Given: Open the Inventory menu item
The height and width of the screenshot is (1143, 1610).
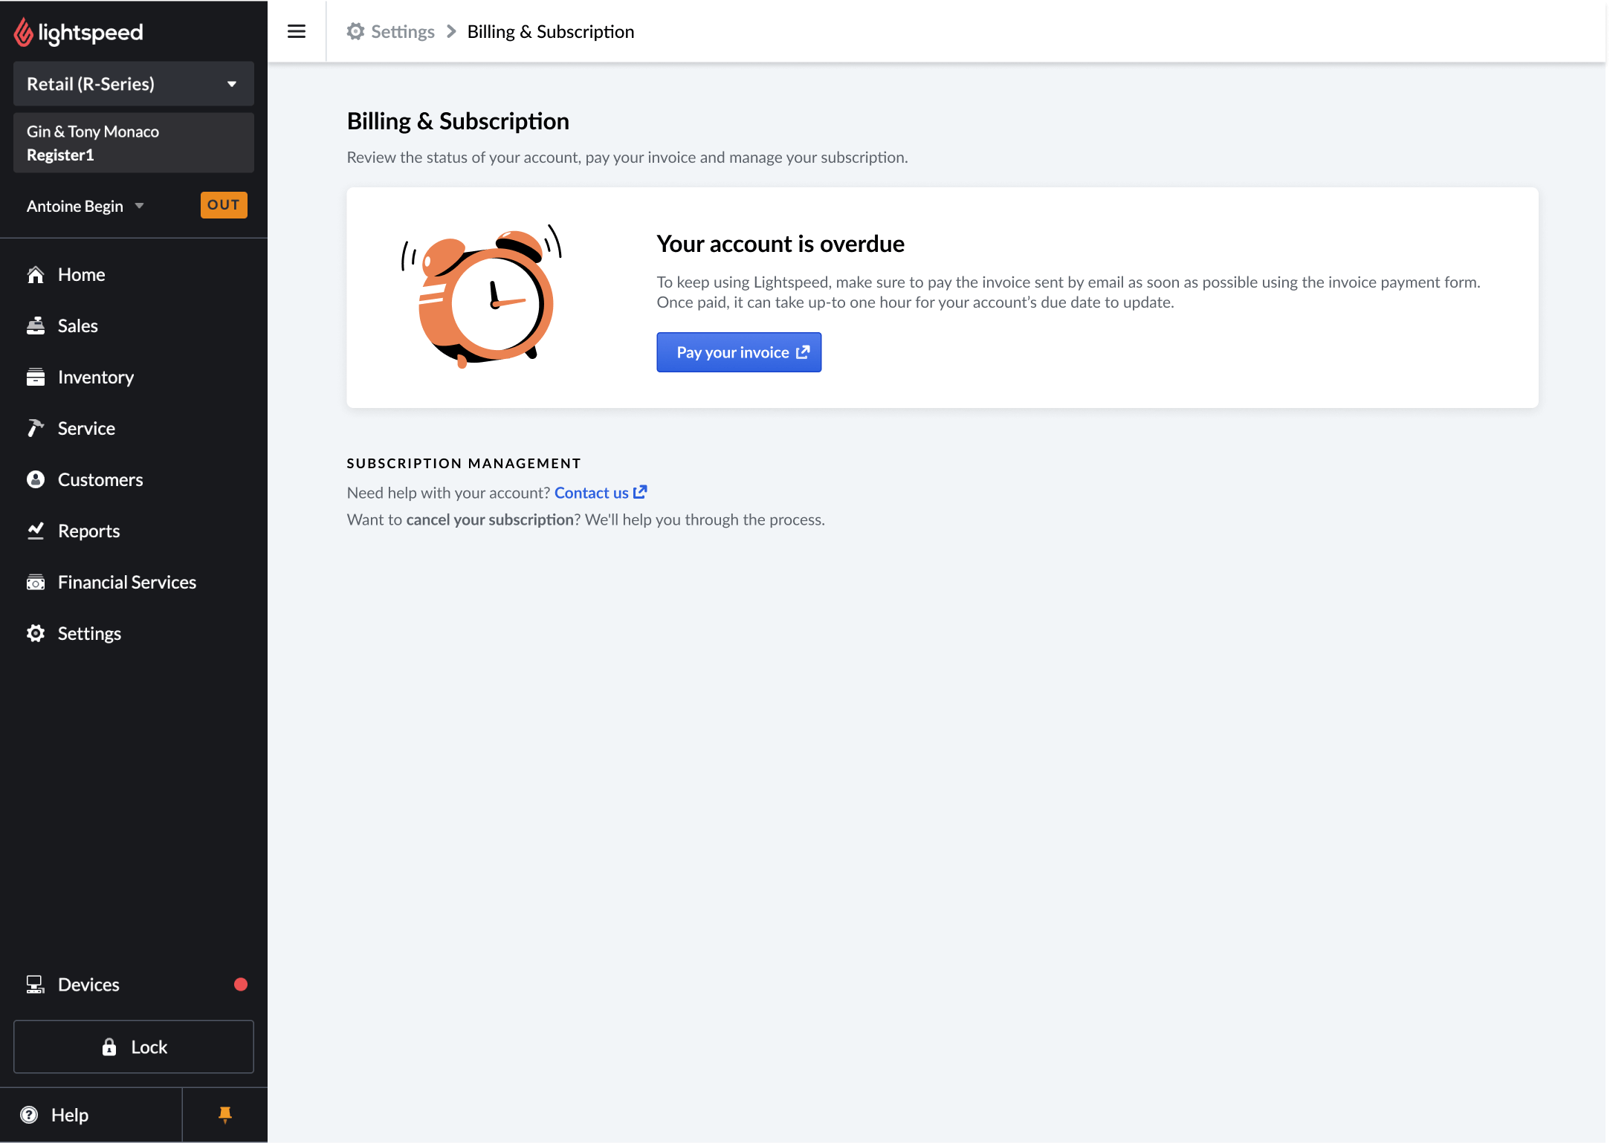Looking at the screenshot, I should pyautogui.click(x=96, y=378).
